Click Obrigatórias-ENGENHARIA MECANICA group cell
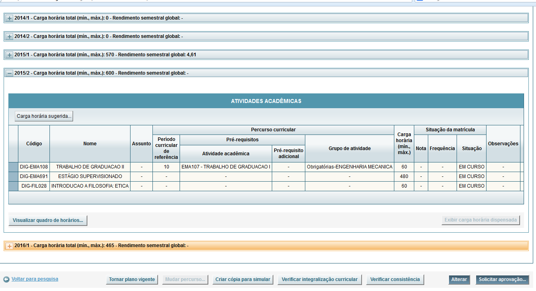536x291 pixels. 350,167
